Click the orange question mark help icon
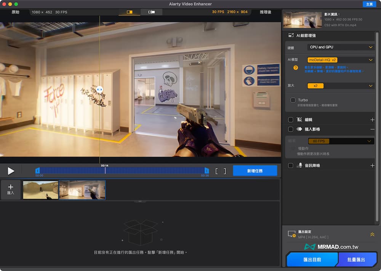381x271 pixels. click(295, 68)
